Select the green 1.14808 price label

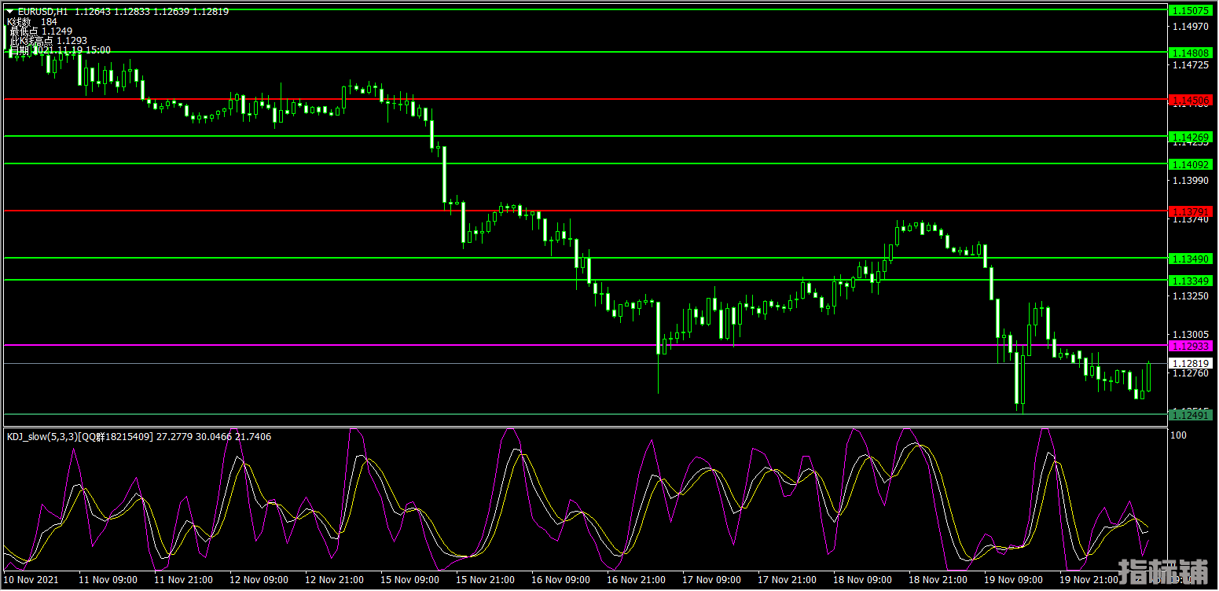click(1191, 53)
